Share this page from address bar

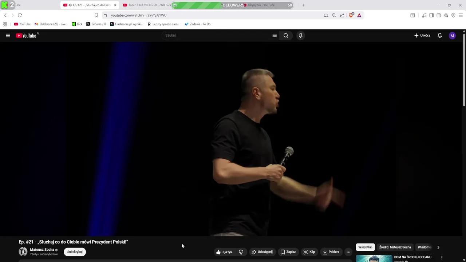click(x=342, y=15)
